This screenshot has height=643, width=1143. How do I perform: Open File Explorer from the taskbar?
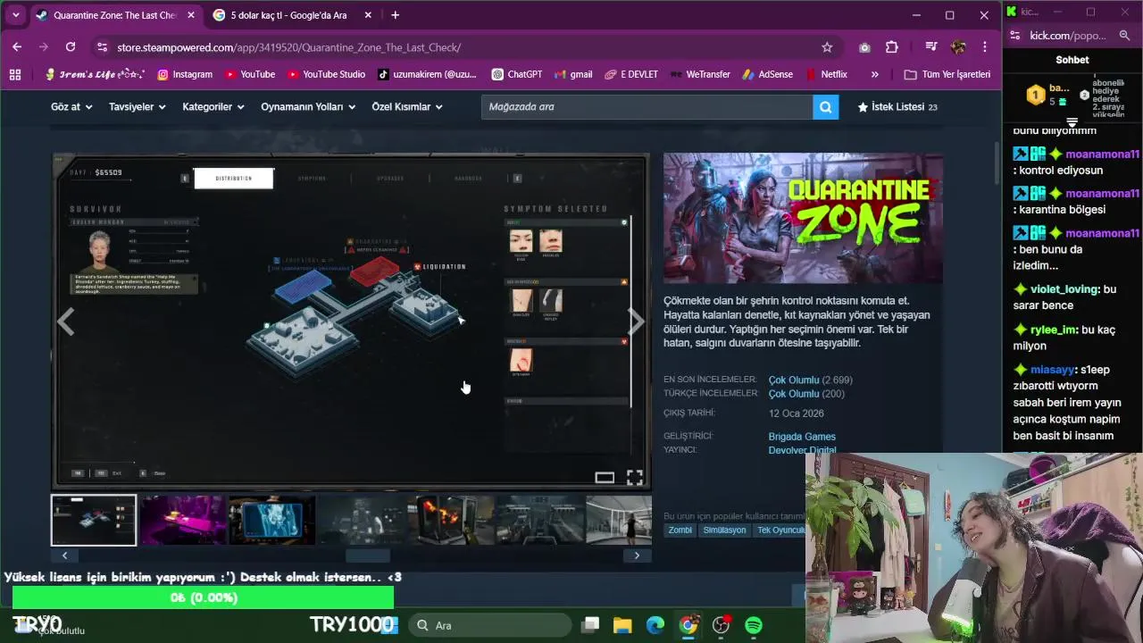[x=622, y=625]
